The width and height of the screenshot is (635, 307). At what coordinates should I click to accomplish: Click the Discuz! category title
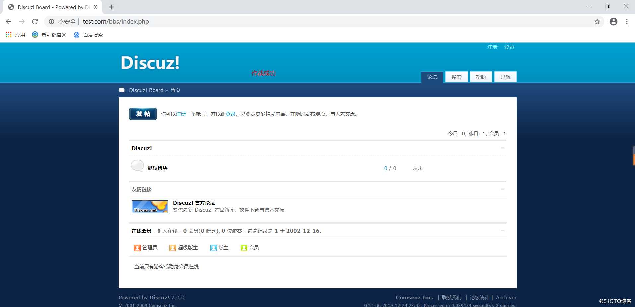[x=142, y=148]
